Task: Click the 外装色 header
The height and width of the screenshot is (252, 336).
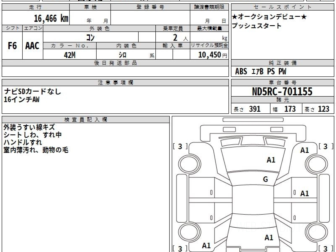Action: click(x=99, y=28)
